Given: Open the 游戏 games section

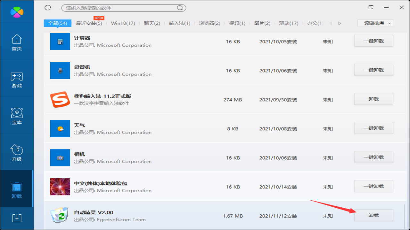Looking at the screenshot, I should click(x=17, y=80).
